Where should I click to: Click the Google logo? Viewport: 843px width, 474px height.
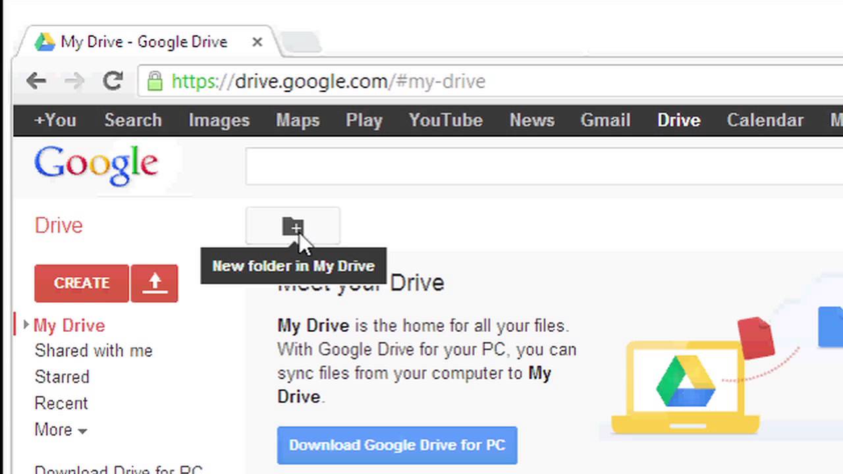click(96, 165)
